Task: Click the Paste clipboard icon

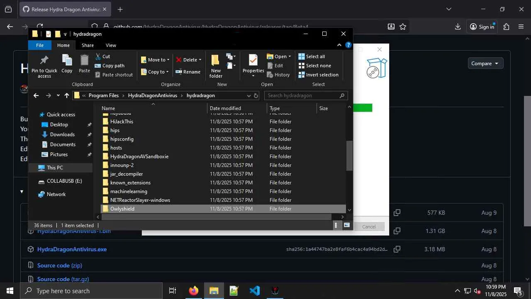Action: (84, 60)
